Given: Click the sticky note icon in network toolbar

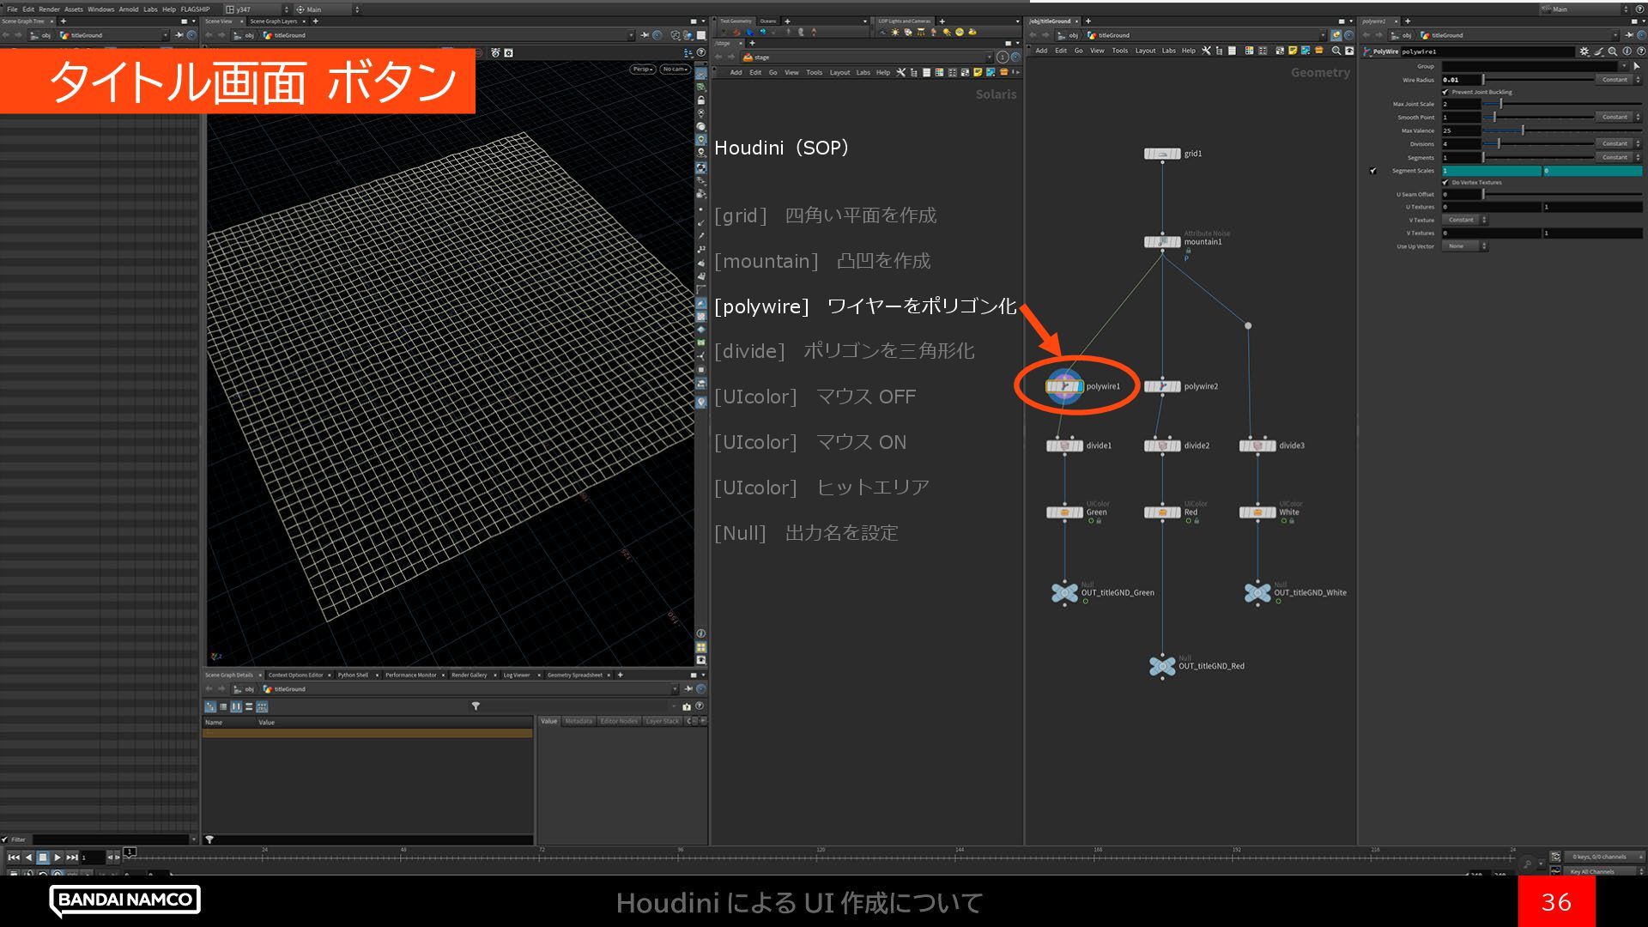Looking at the screenshot, I should coord(1293,51).
